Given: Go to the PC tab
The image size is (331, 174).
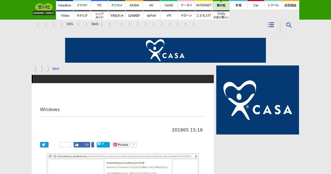Looking at the screenshot, I should [99, 5].
